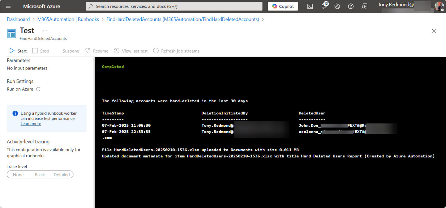446x208 pixels.
Task: Open the Feedback icon in header
Action: [364, 6]
